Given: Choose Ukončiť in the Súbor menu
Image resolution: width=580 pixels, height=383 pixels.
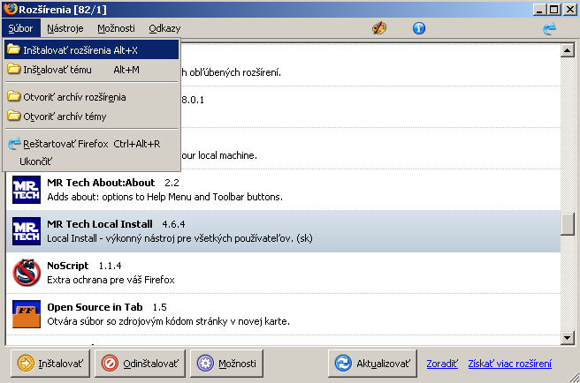Looking at the screenshot, I should click(x=91, y=161).
